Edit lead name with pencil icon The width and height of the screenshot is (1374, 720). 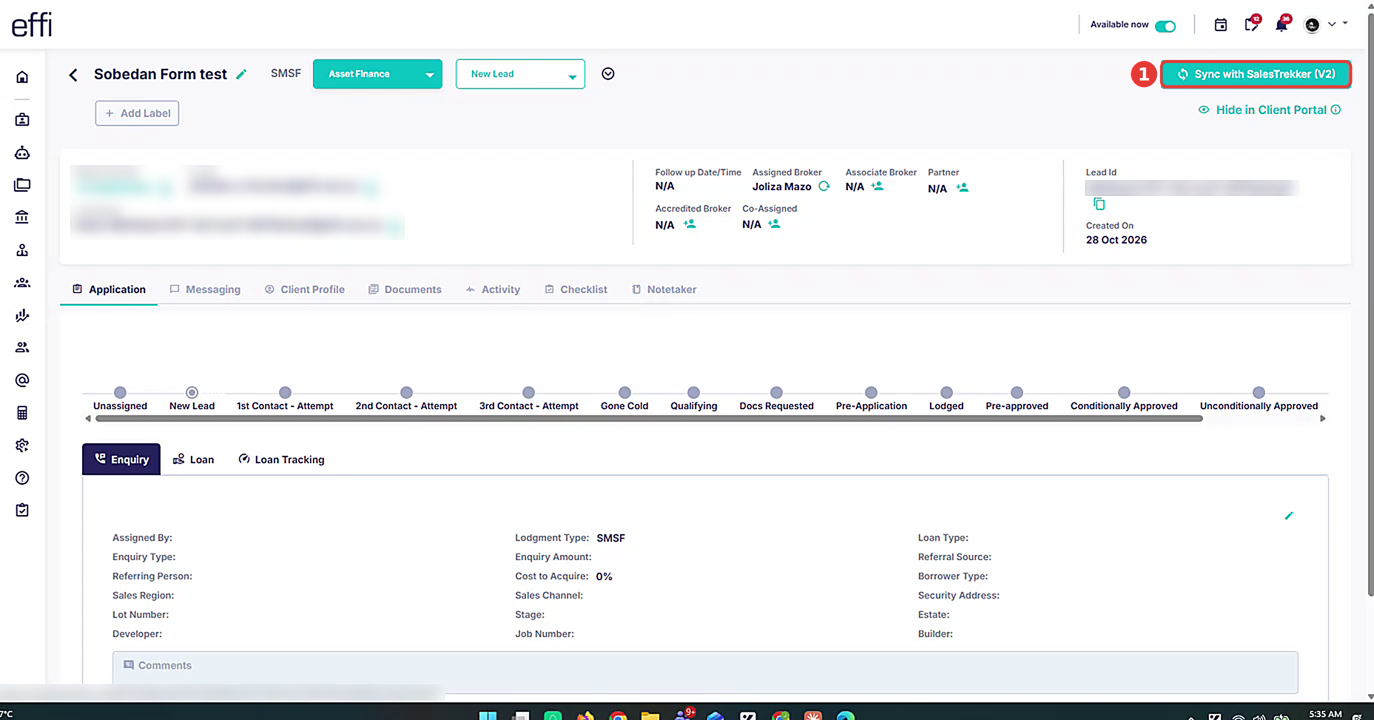pyautogui.click(x=241, y=74)
